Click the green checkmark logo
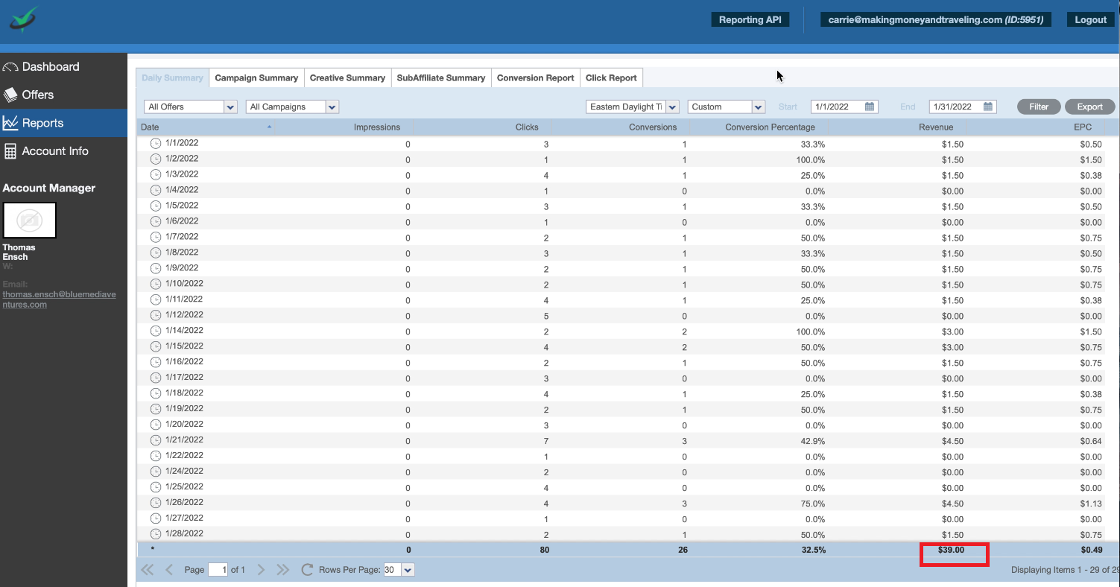1120x587 pixels. click(24, 20)
